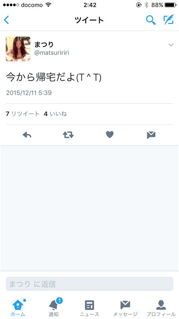Image resolution: width=179 pixels, height=319 pixels.
Task: Switch to the 通知 tab
Action: [54, 307]
